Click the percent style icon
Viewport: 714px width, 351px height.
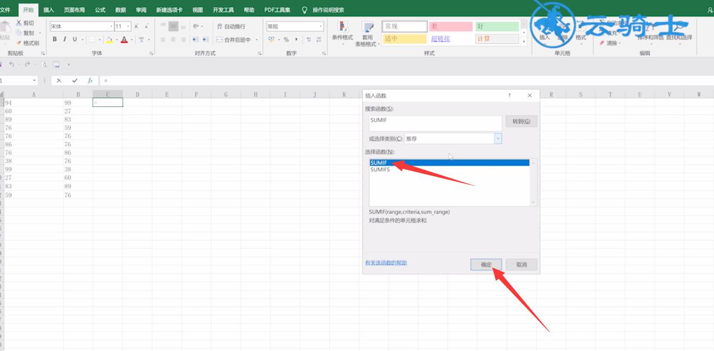coord(286,39)
